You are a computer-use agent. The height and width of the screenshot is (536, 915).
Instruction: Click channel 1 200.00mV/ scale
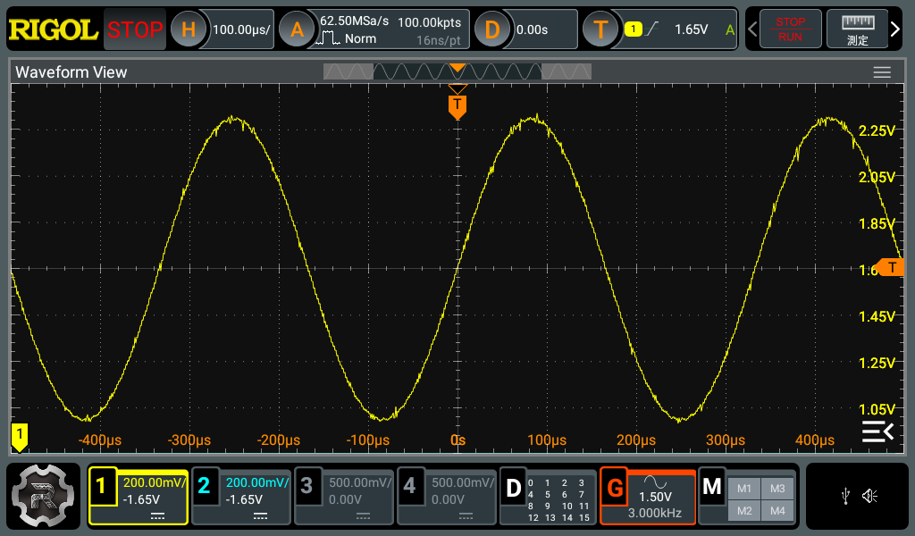click(x=155, y=483)
